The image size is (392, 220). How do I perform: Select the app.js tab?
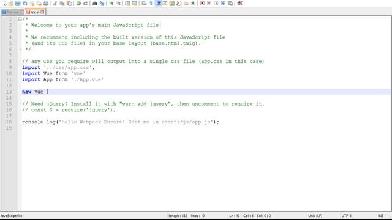[x=35, y=12]
